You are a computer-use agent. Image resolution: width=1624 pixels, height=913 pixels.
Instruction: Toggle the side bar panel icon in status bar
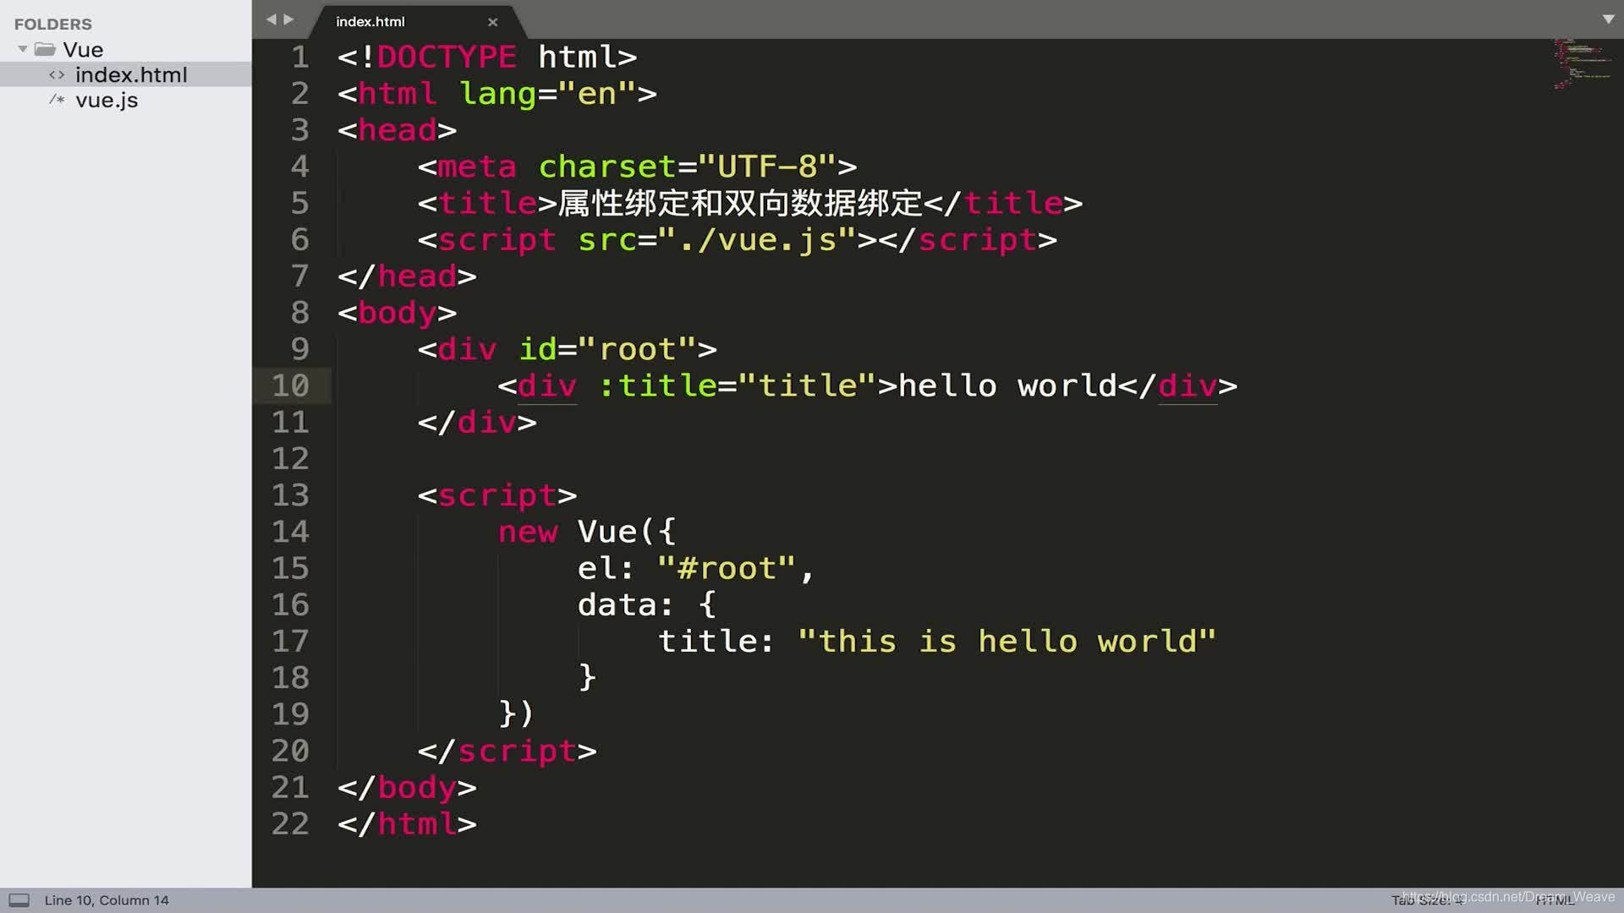click(19, 900)
